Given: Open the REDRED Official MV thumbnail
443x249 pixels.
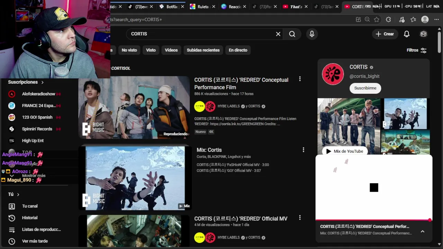Looking at the screenshot, I should pos(134,231).
